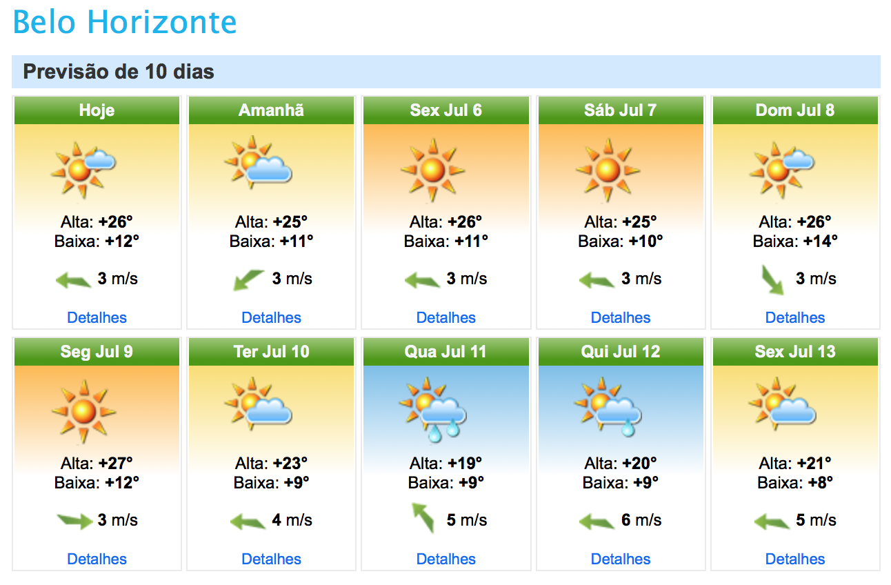
Task: Click the sunny weather icon for Sex Jul 6
Action: [x=433, y=170]
